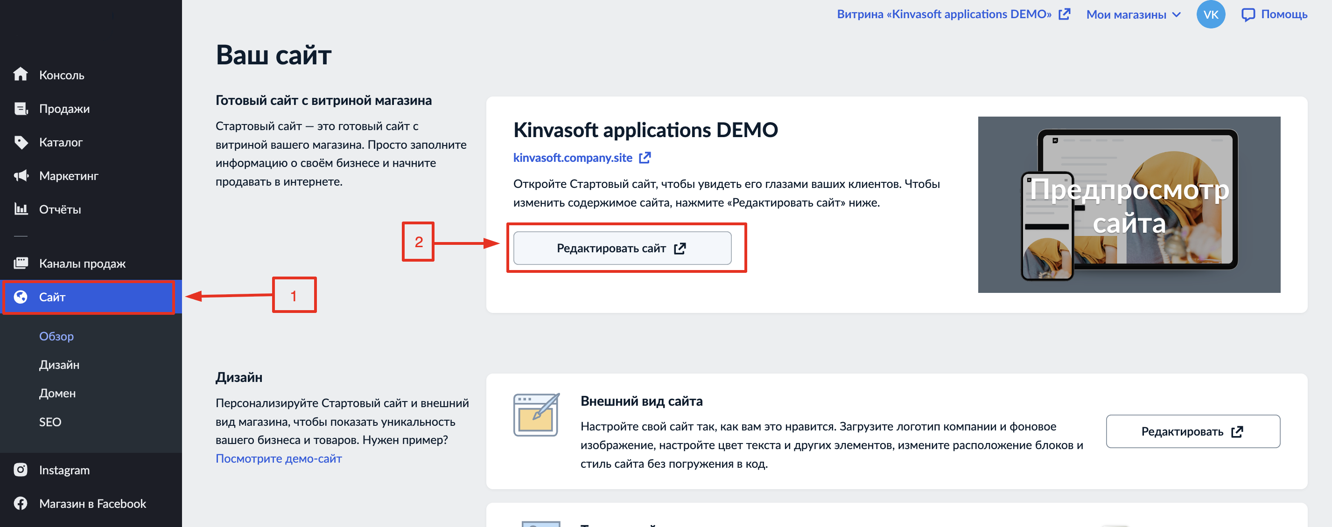1332x527 pixels.
Task: Open the Дизайн submenu item
Action: (59, 365)
